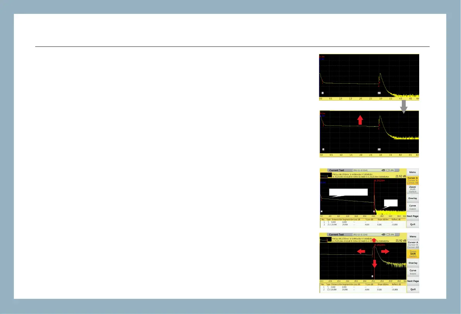Click trace overview thumbnail in 11:42 screen

click(326, 240)
